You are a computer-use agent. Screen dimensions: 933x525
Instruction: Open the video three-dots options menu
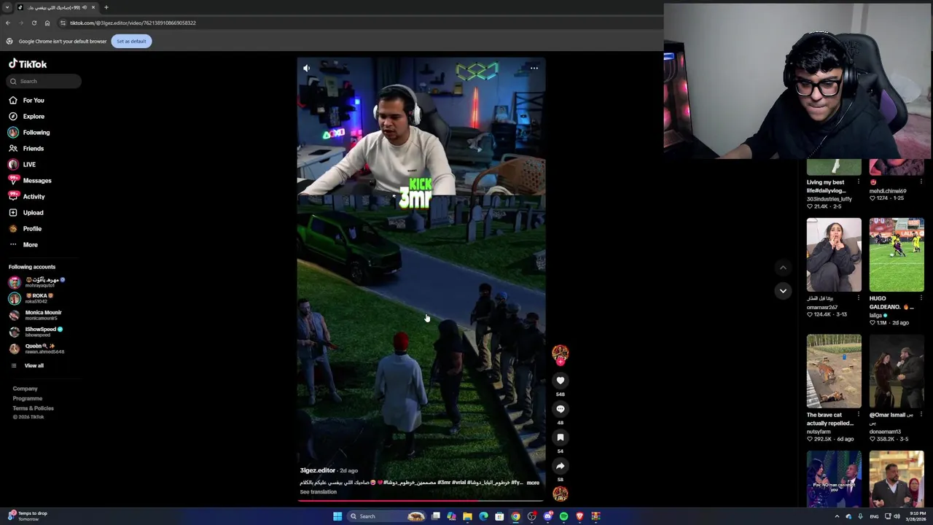pyautogui.click(x=534, y=68)
